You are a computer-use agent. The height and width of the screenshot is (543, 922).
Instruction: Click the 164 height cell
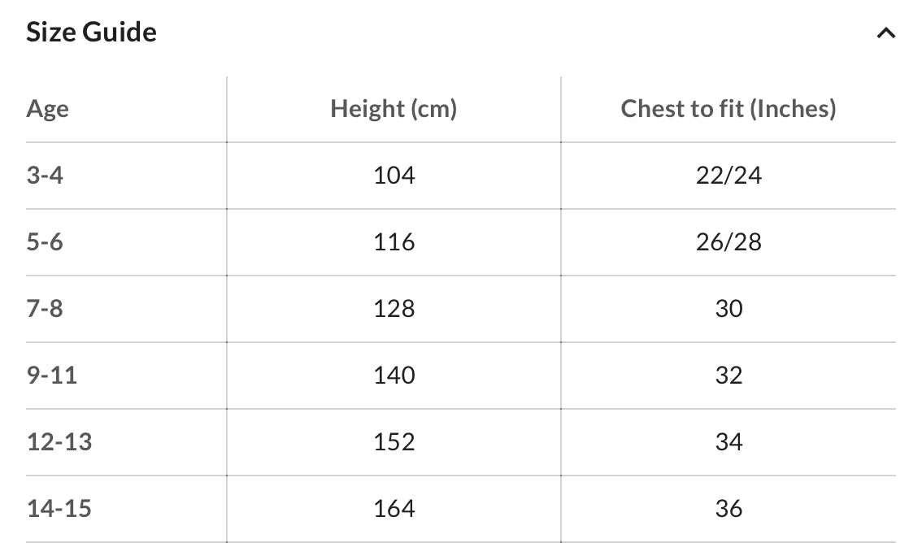[x=394, y=508]
